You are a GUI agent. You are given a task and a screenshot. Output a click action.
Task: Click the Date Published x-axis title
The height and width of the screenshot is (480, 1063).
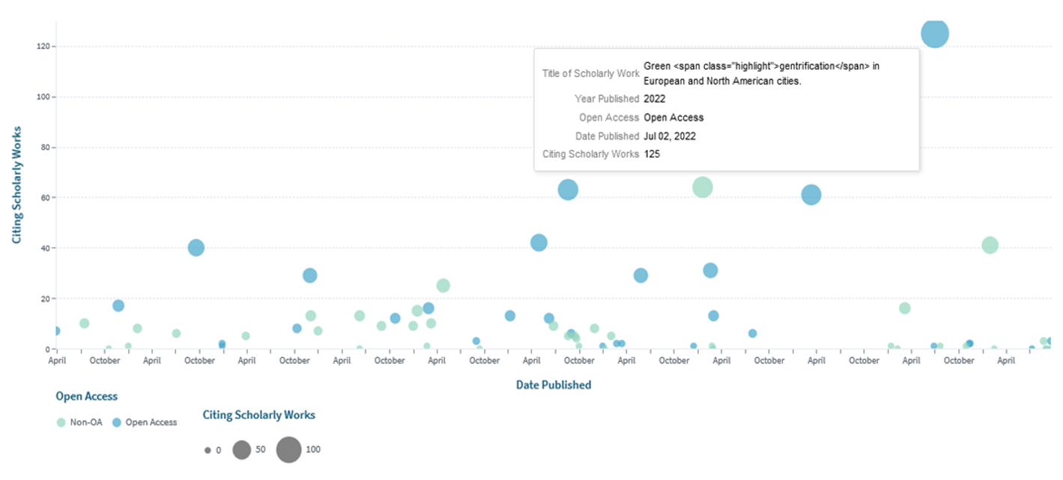553,385
